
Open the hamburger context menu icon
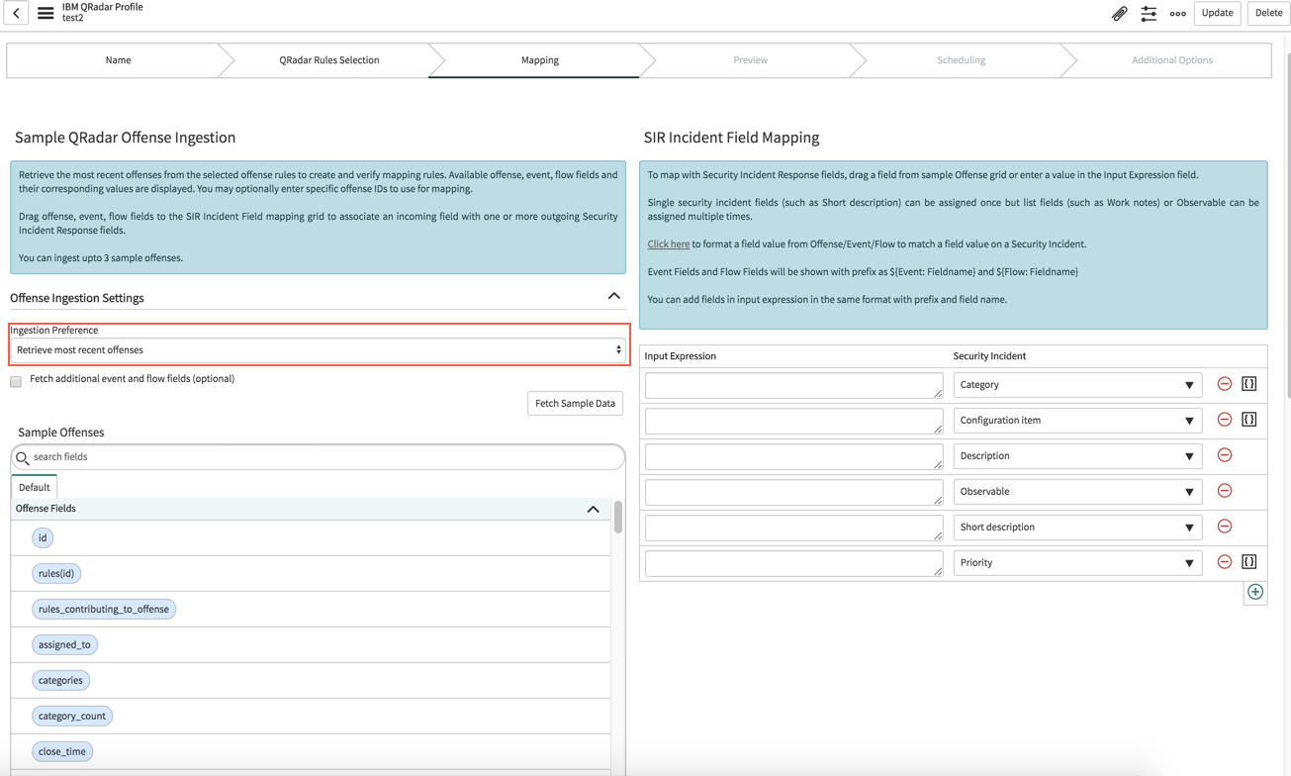click(46, 13)
